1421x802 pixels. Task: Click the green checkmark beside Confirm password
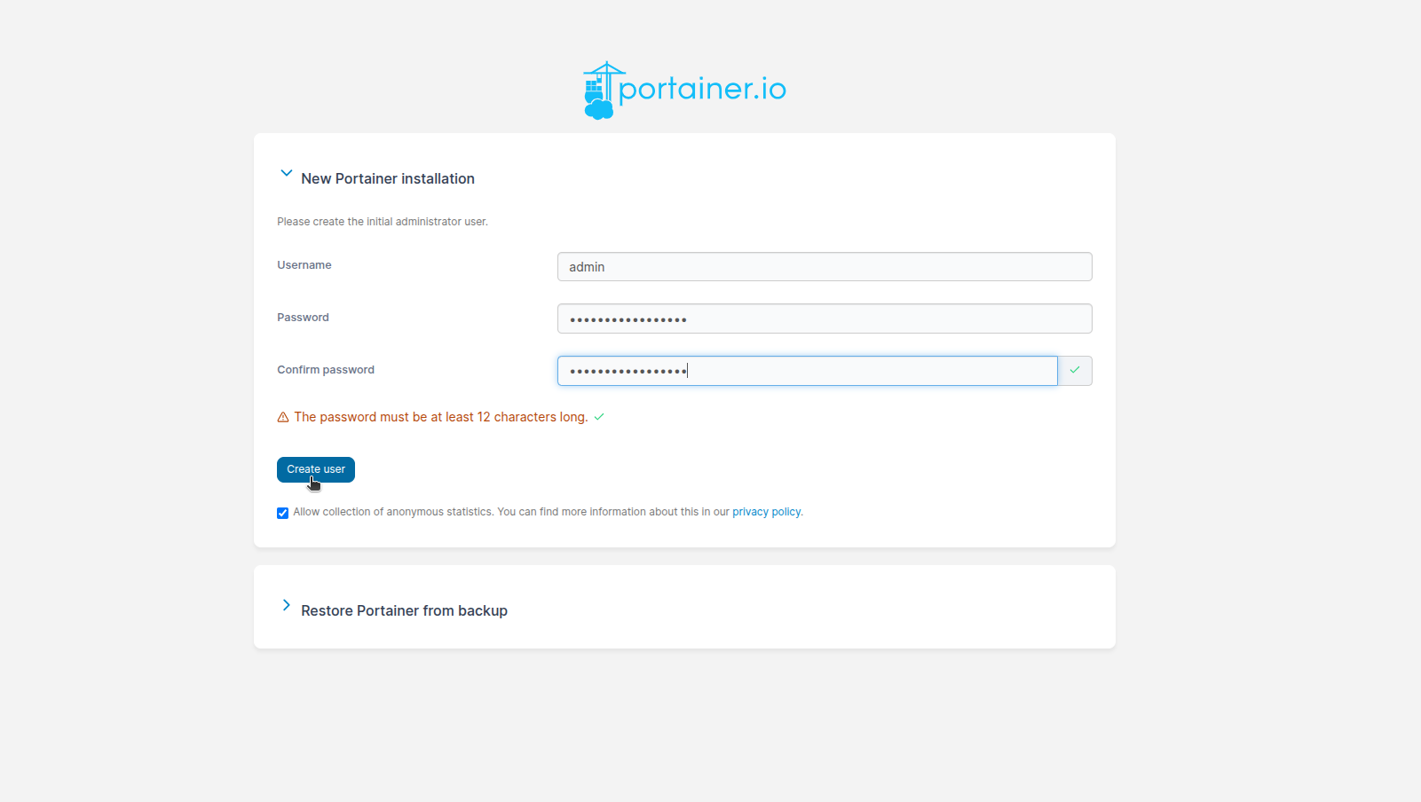click(1075, 371)
